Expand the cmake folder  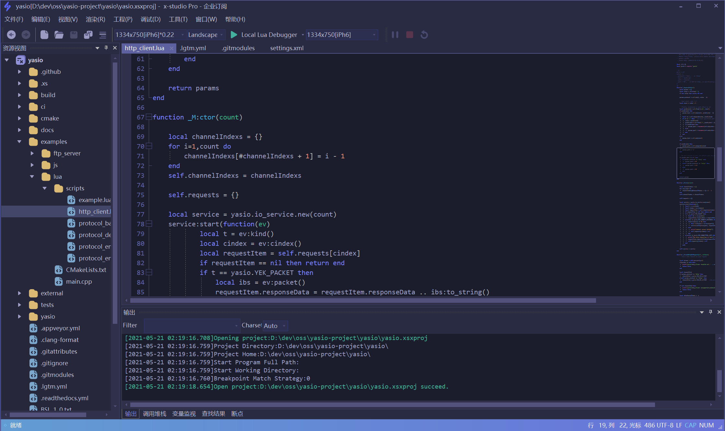[x=19, y=118]
